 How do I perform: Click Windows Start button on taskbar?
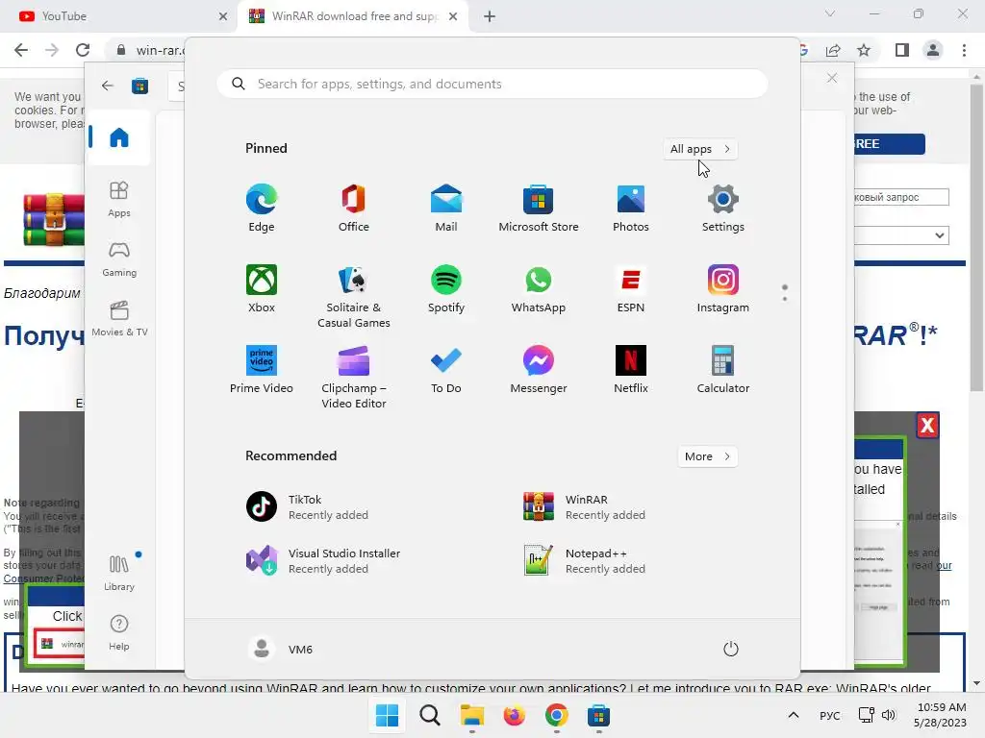tap(387, 715)
